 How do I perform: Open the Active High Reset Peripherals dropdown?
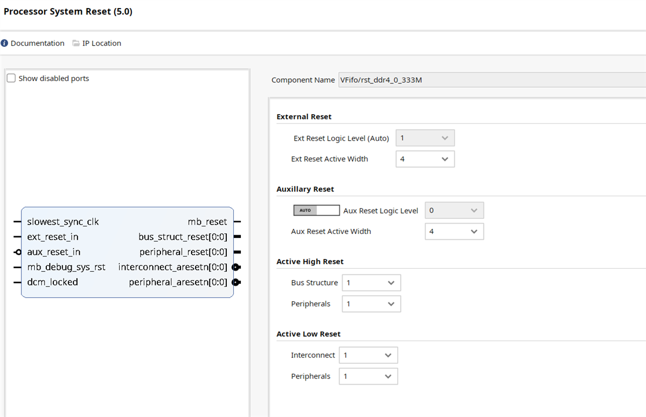(371, 304)
